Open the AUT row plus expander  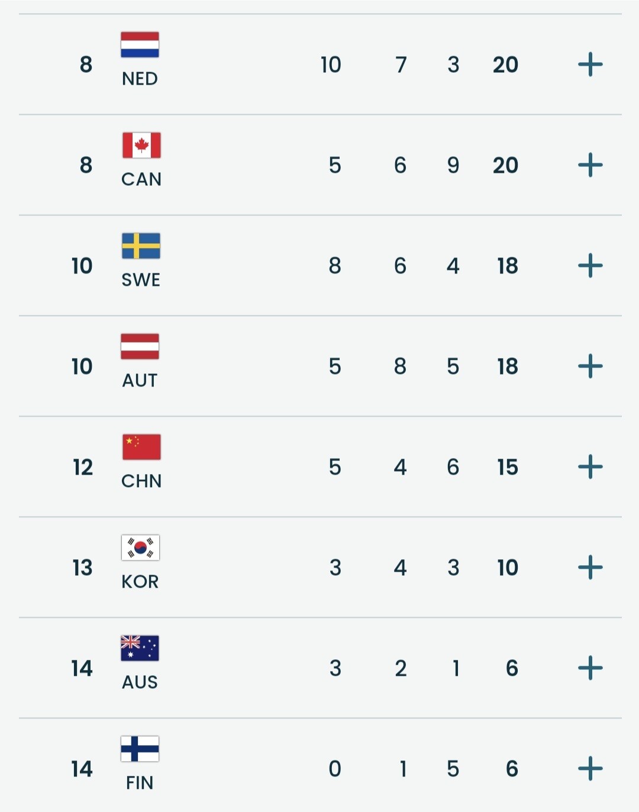pos(590,366)
